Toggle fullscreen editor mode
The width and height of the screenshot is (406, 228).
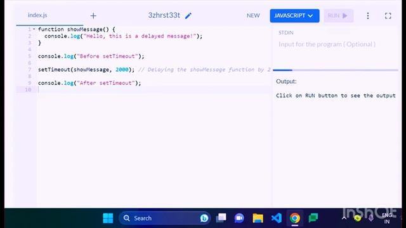tap(388, 16)
